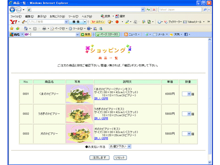Click the Refresh page icon
The height and width of the screenshot is (165, 220).
point(148,10)
